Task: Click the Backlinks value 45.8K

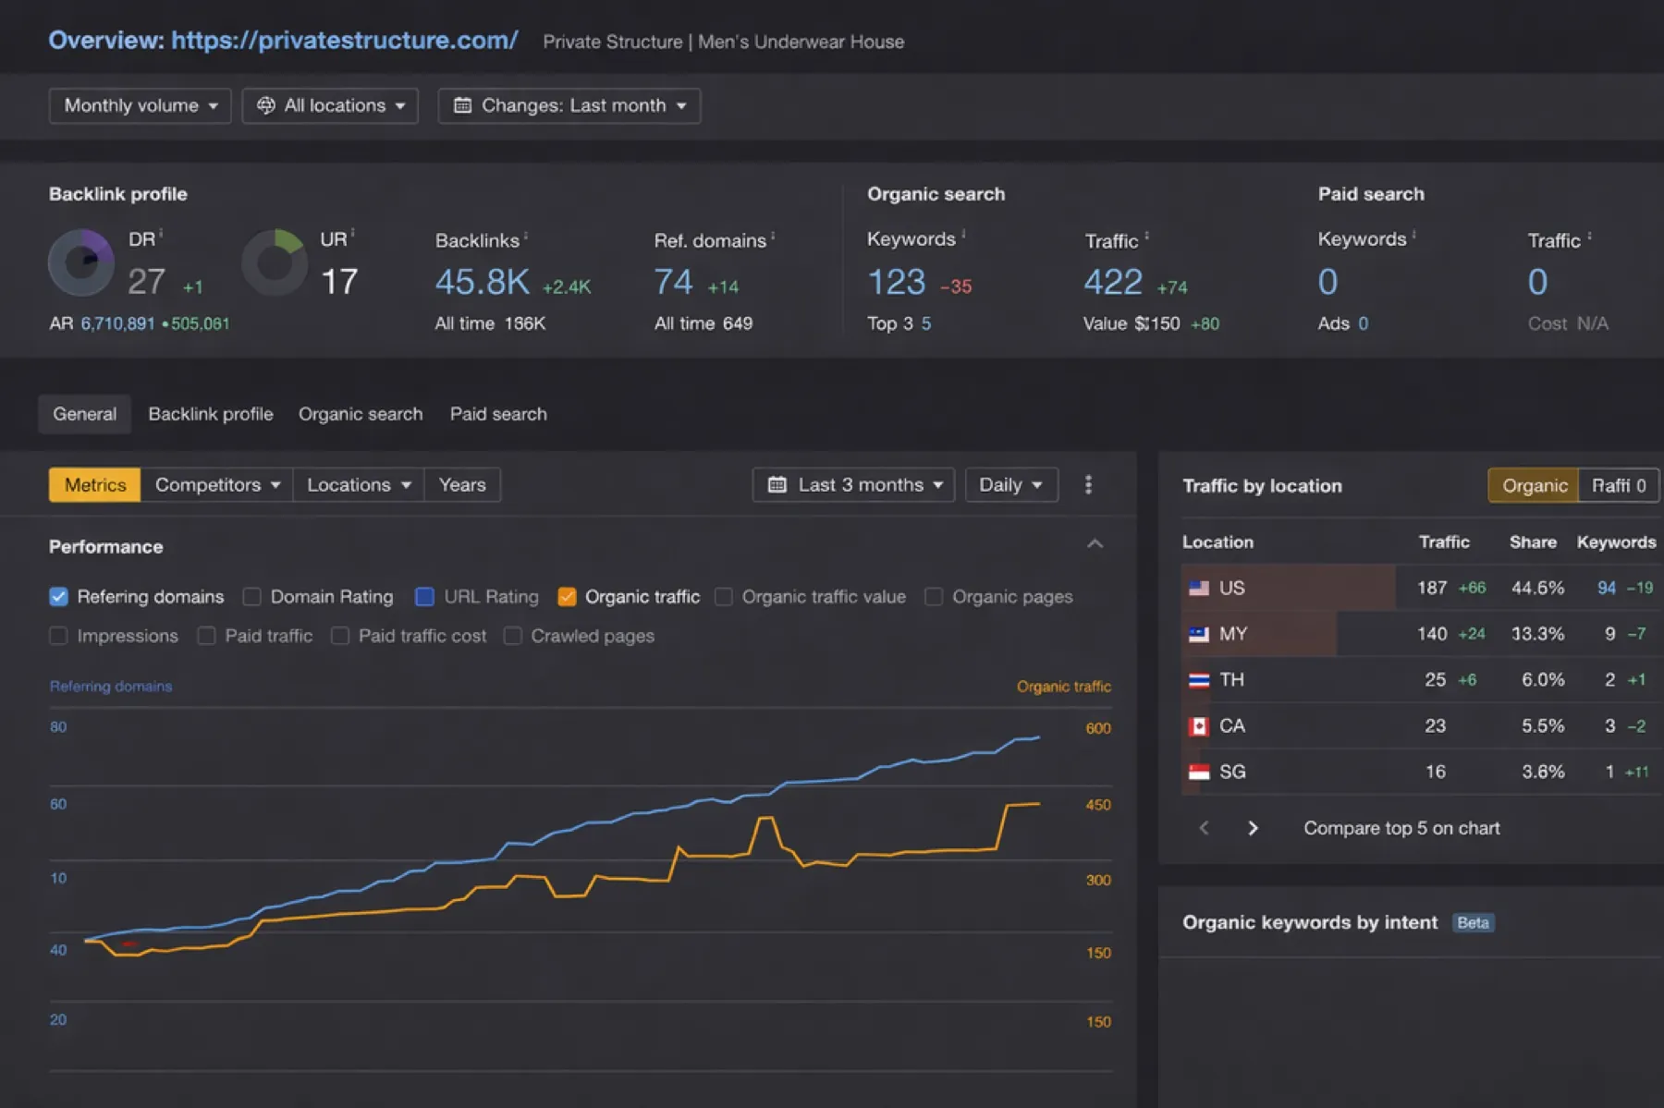Action: [x=482, y=282]
